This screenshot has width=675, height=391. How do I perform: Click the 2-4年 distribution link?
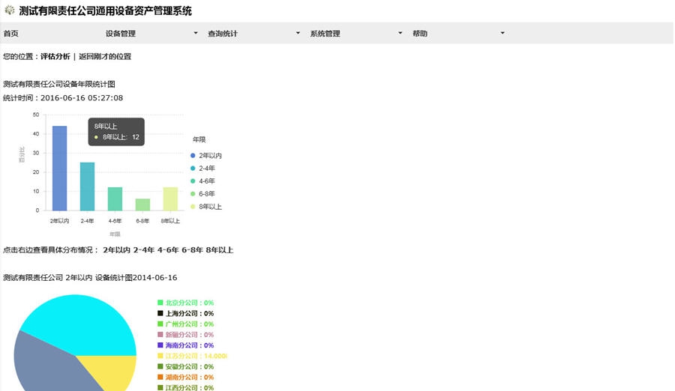144,250
